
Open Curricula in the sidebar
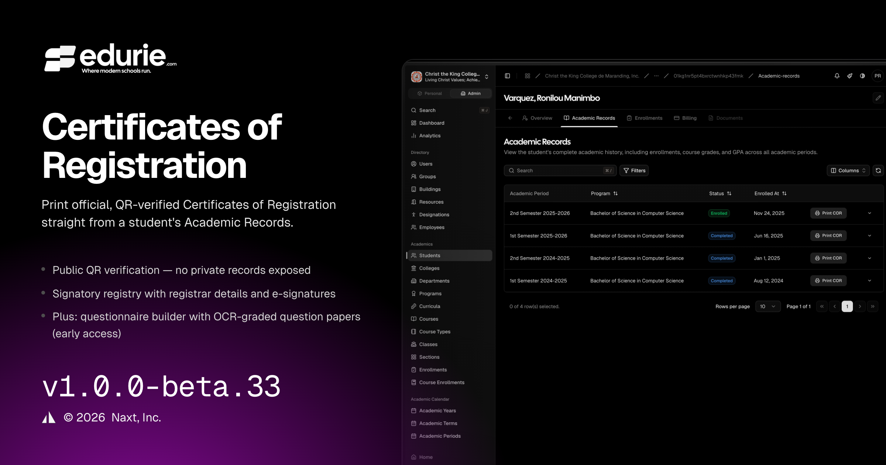[450, 306]
